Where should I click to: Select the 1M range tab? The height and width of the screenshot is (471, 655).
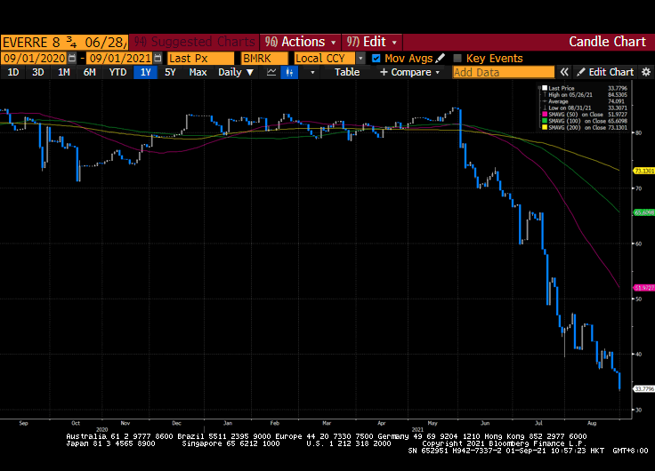(63, 72)
